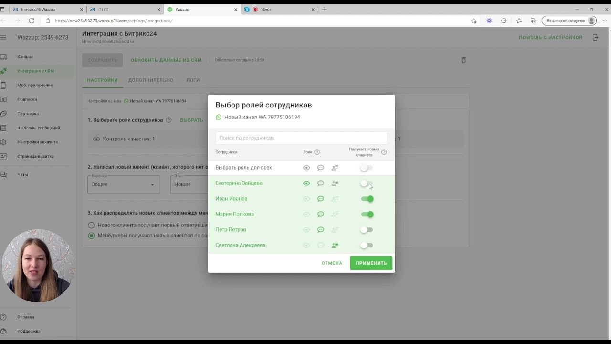Image resolution: width=611 pixels, height=344 pixels.
Task: Click eye role icon for Светлана Алексеева
Action: (x=306, y=245)
